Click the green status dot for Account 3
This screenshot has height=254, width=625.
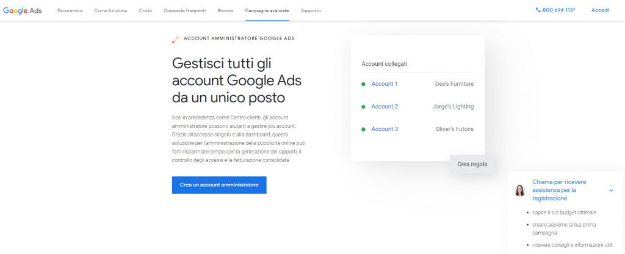(363, 130)
